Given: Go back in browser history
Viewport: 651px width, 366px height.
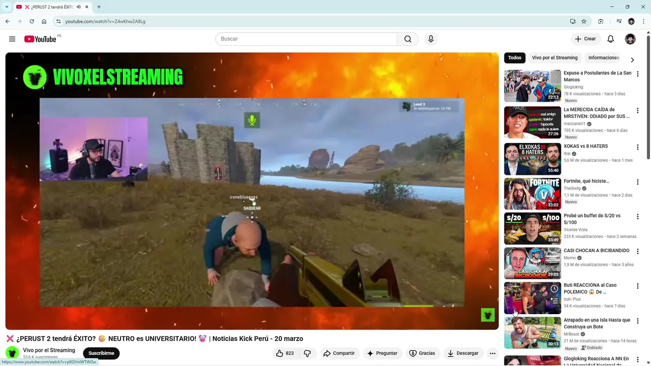Looking at the screenshot, I should (x=7, y=21).
